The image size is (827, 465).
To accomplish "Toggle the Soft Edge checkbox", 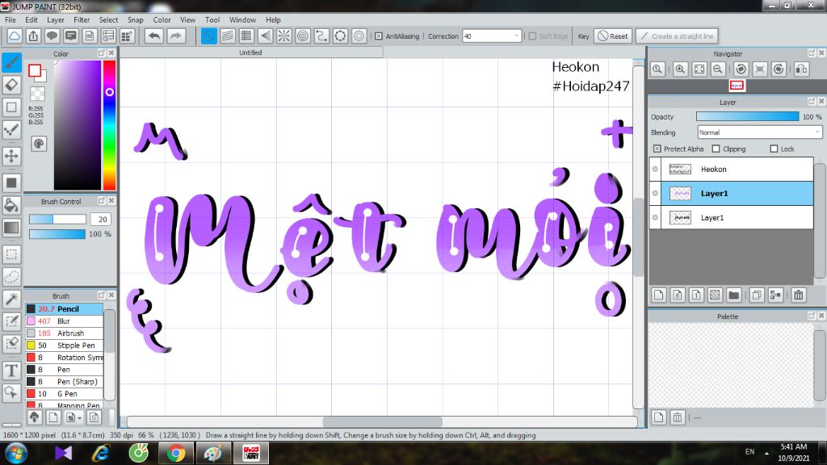I will pos(532,36).
